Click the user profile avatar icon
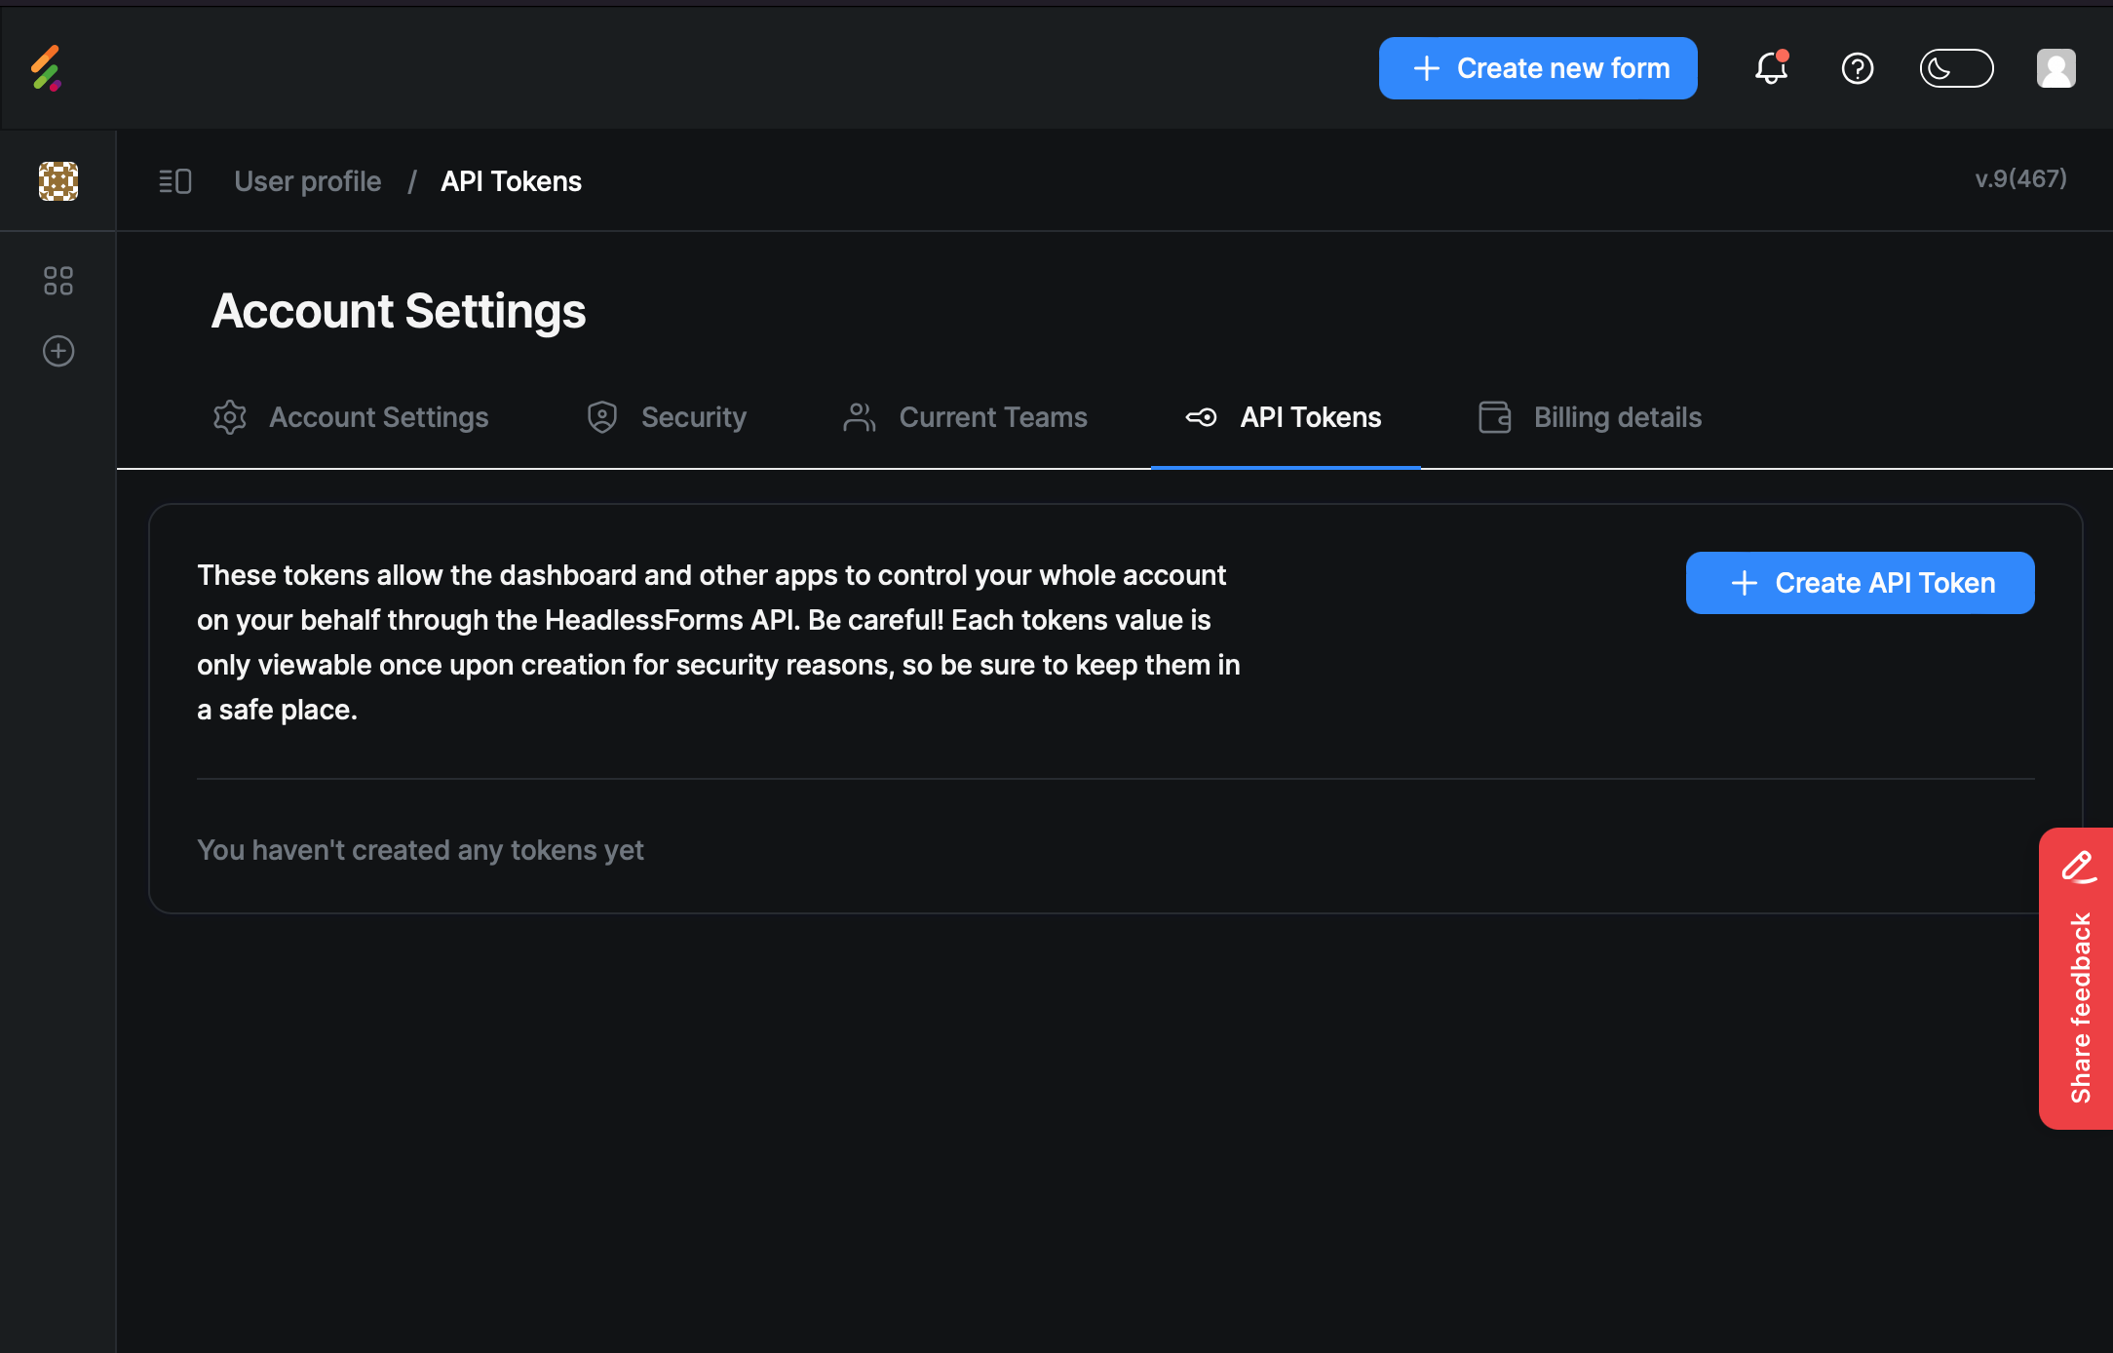This screenshot has width=2113, height=1353. click(x=2056, y=68)
